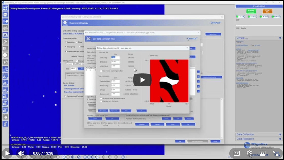
Task: Enter fullscreen video mode
Action: point(275,153)
